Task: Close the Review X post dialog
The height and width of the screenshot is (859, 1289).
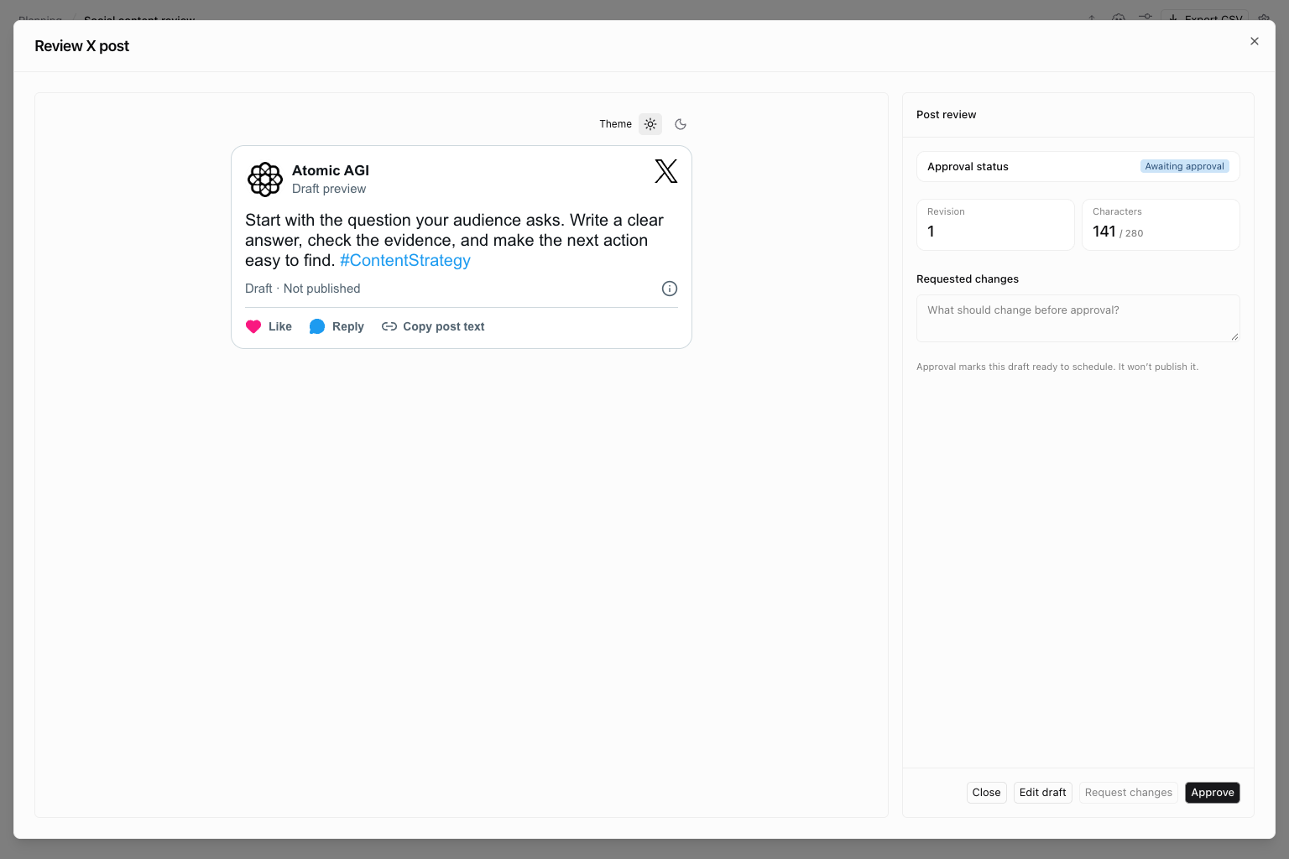Action: 1255,41
